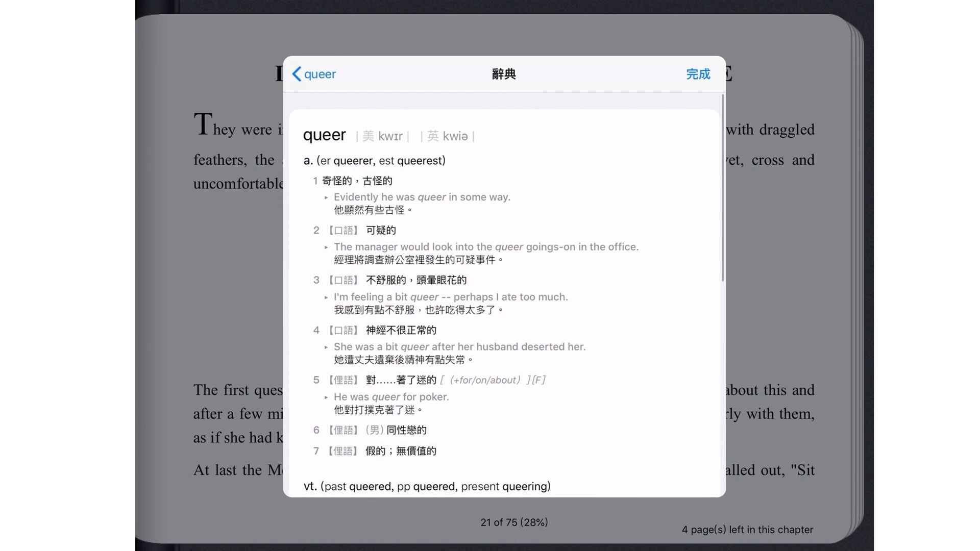Select definition 6 同性戀的

point(406,430)
